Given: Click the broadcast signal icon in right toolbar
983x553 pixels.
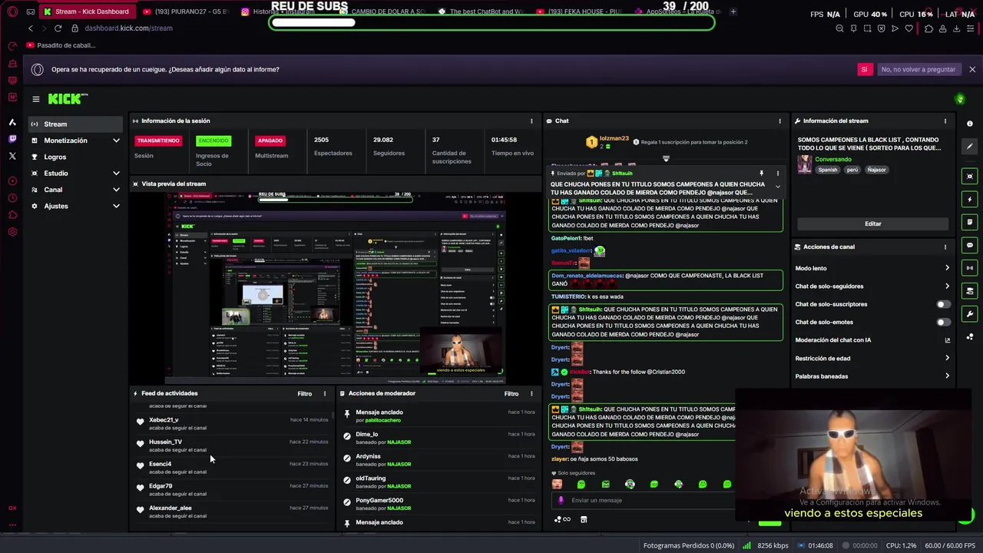Looking at the screenshot, I should point(970,268).
